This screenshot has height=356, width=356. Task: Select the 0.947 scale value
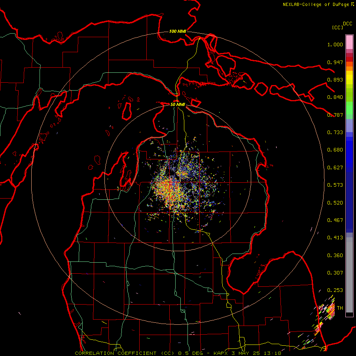point(335,62)
